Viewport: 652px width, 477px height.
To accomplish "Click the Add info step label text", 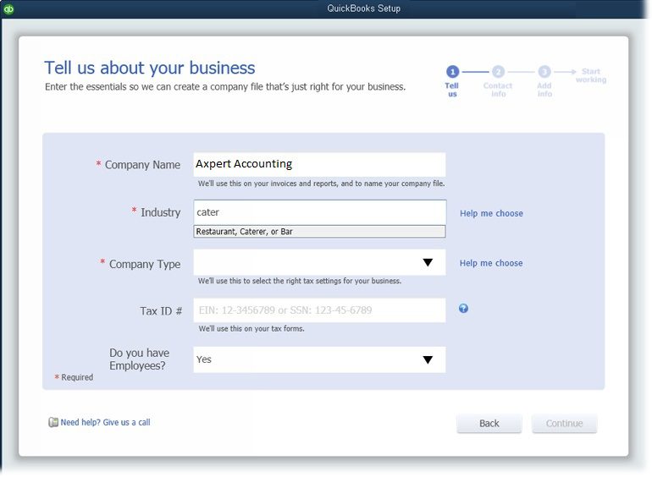I will pos(544,90).
